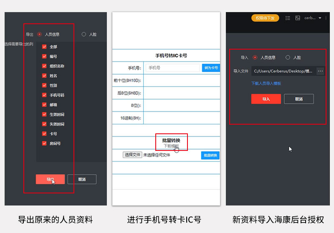Open the monitor waveform icon in top bar
334x233 pixels.
pyautogui.click(x=298, y=18)
